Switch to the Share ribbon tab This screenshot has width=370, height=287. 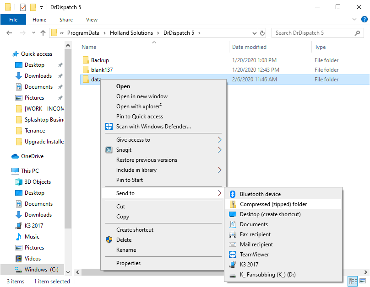pos(66,20)
